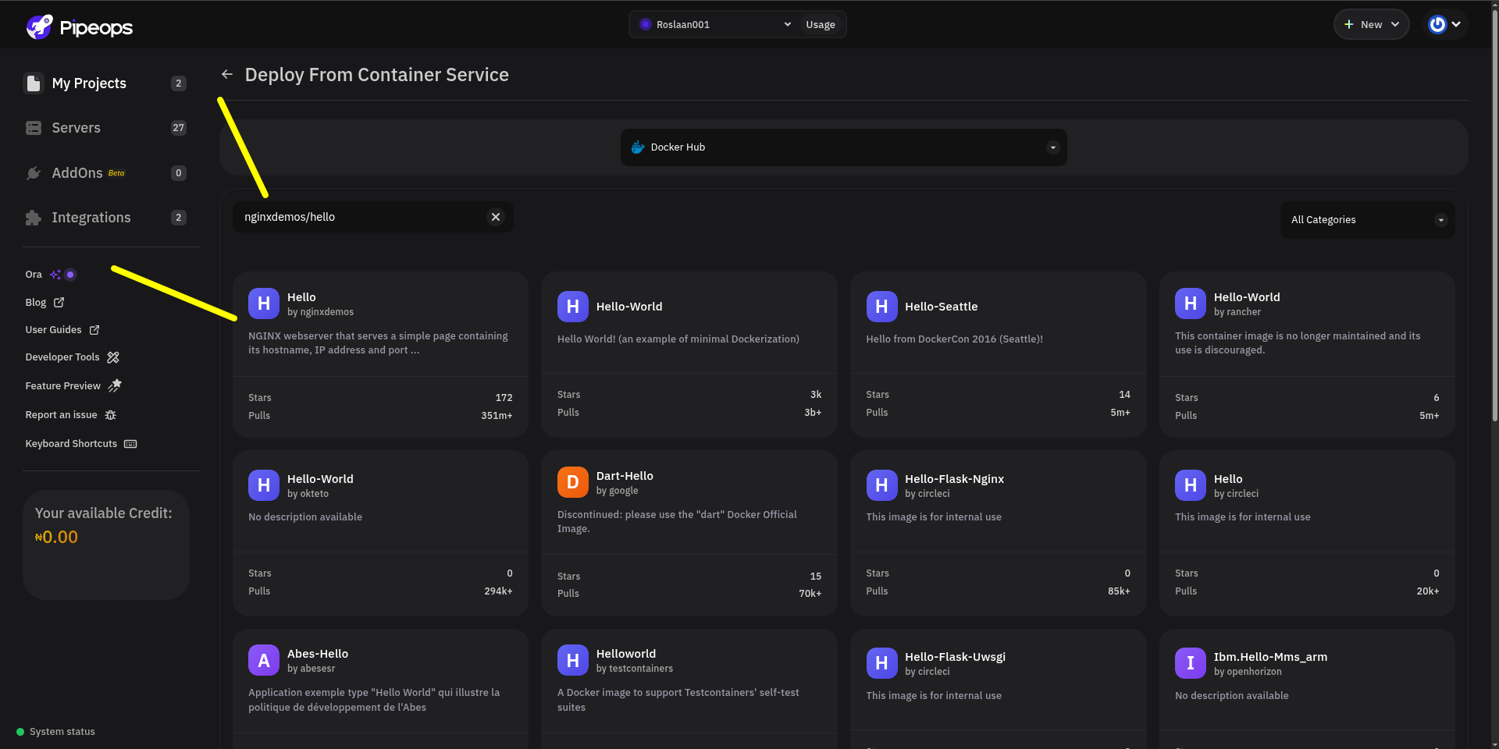Viewport: 1499px width, 749px height.
Task: Open the Integrations puzzle icon
Action: [34, 218]
